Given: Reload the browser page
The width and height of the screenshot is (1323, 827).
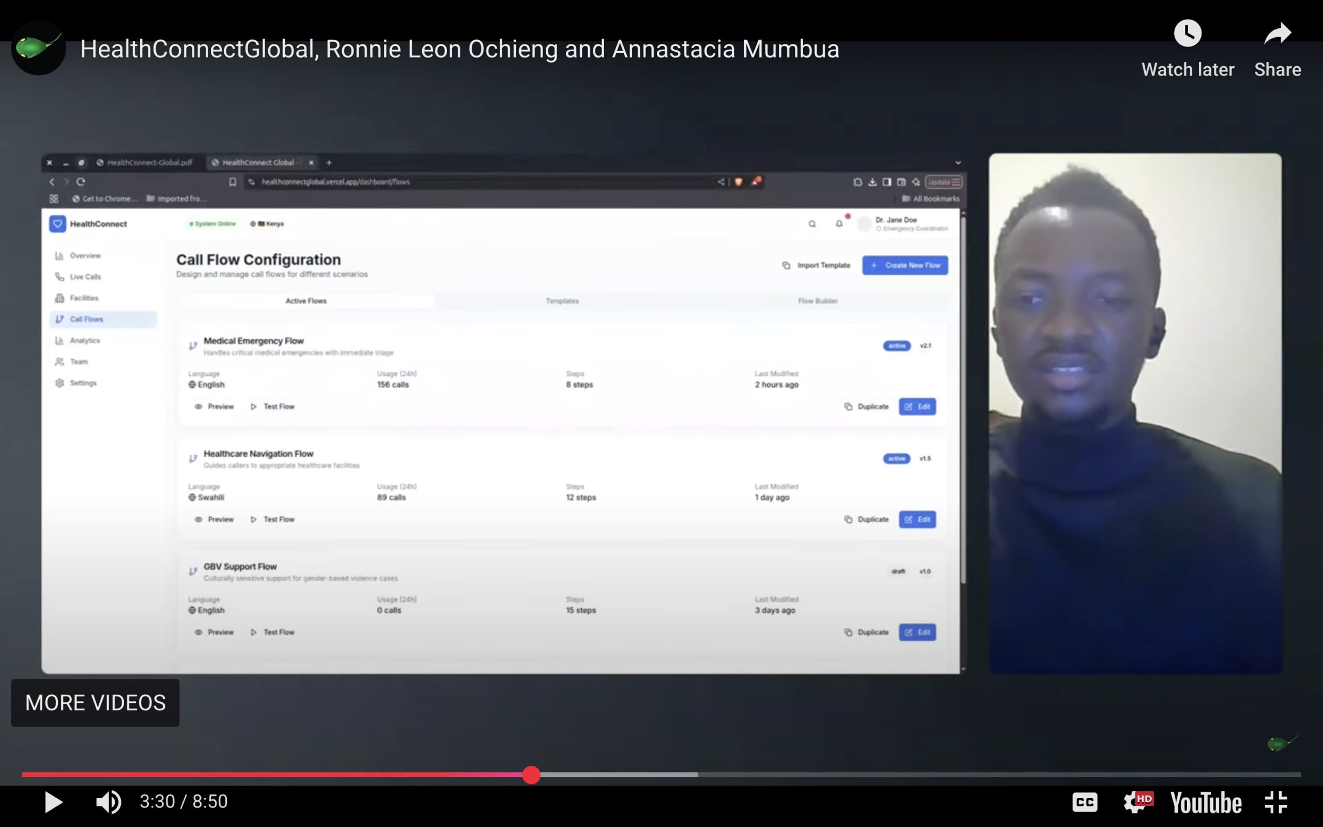Looking at the screenshot, I should 81,182.
